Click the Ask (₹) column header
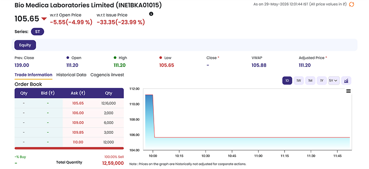Viewport: 369px width, 169px height. coord(78,93)
